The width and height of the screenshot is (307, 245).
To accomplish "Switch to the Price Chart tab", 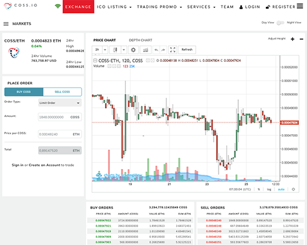I will (x=104, y=40).
